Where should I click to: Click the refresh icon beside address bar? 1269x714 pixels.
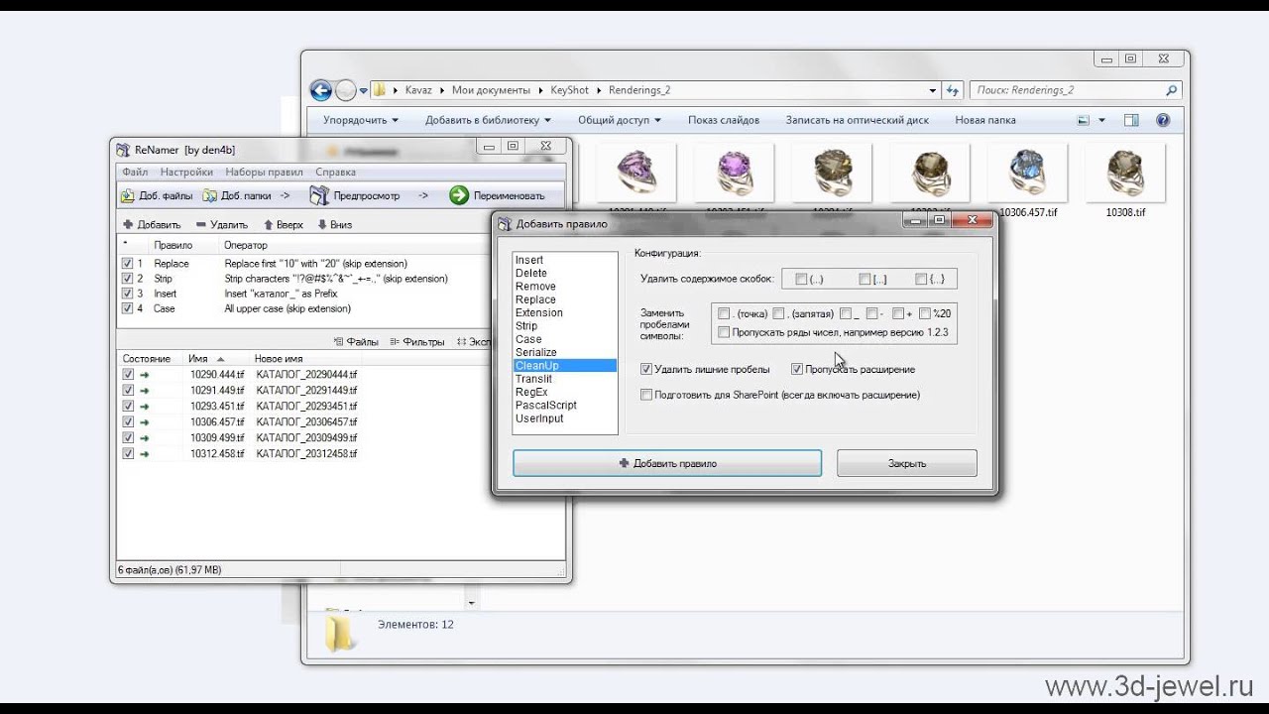tap(952, 90)
